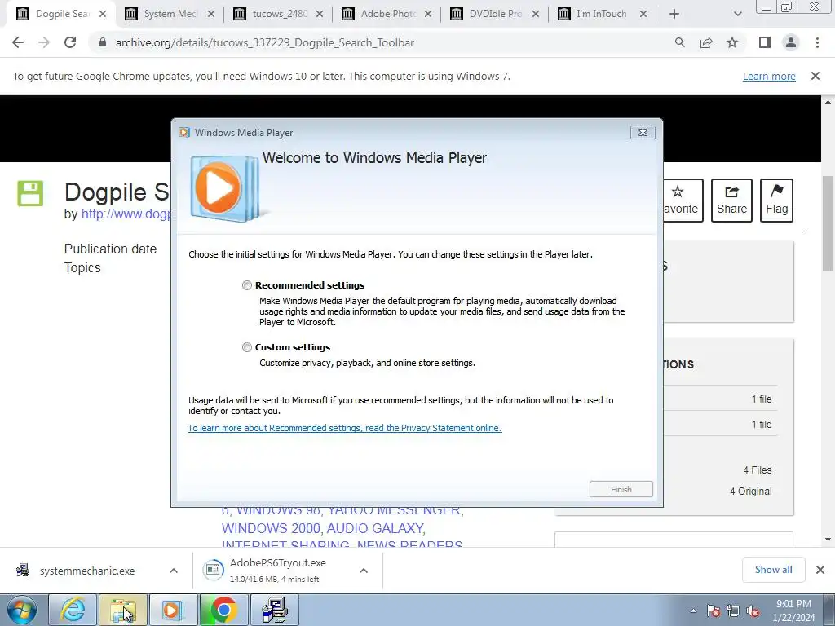Expand options for AdobePS6Tryout.exe download

364,571
